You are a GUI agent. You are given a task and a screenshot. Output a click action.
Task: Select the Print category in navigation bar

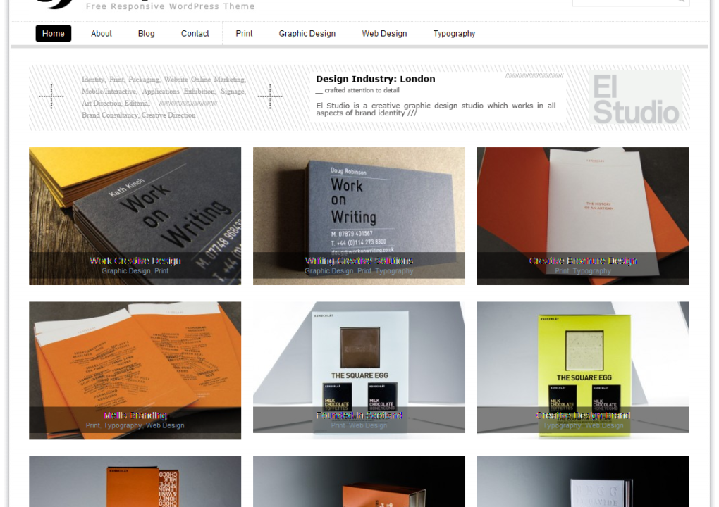[245, 33]
